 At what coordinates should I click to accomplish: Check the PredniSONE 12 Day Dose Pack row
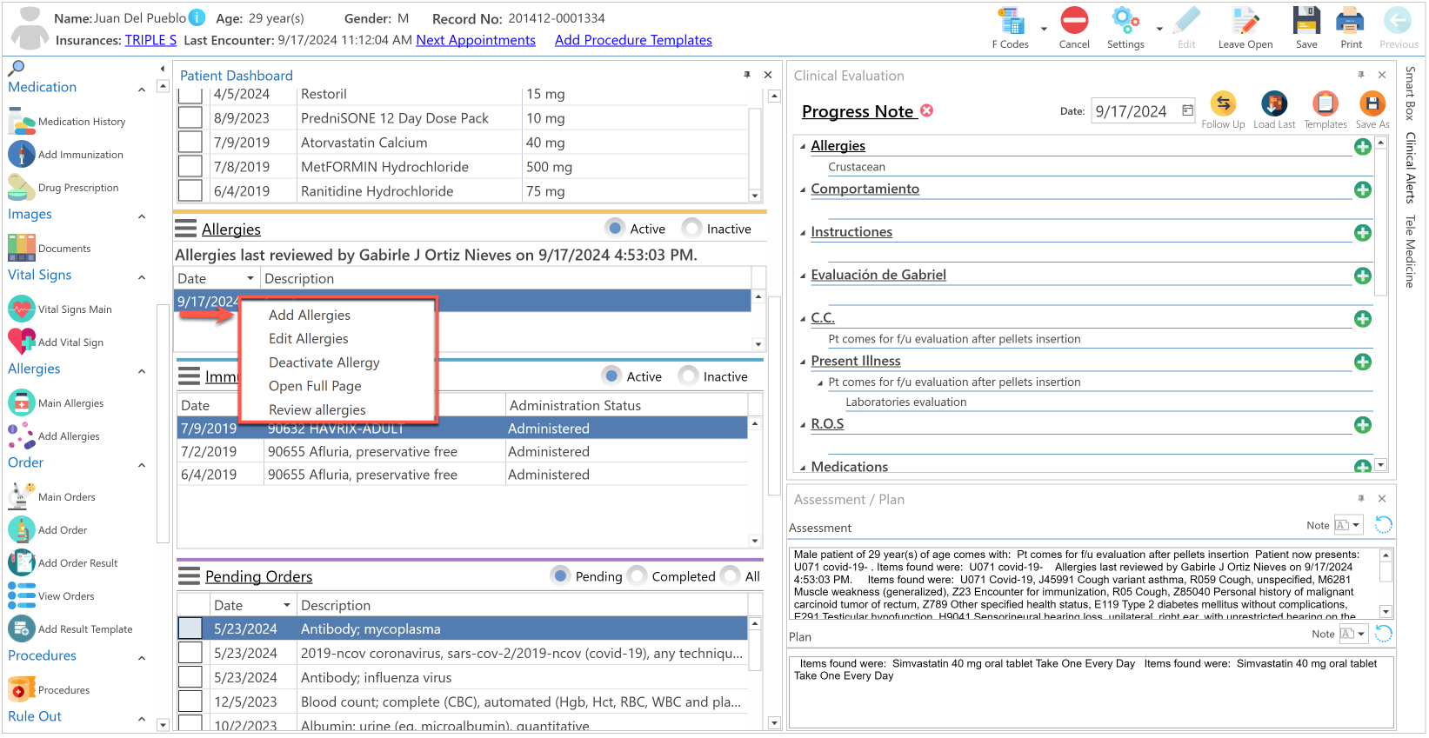190,118
